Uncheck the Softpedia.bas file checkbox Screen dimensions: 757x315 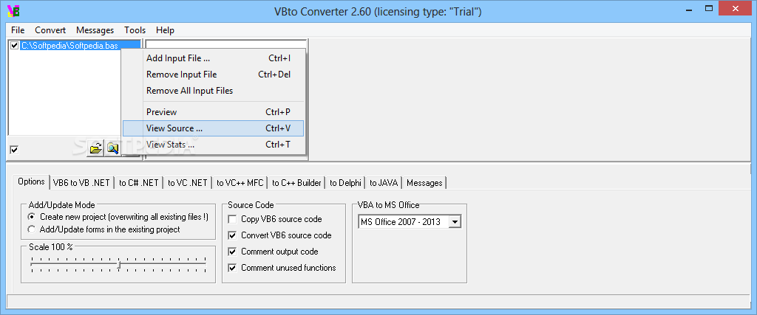coord(15,46)
